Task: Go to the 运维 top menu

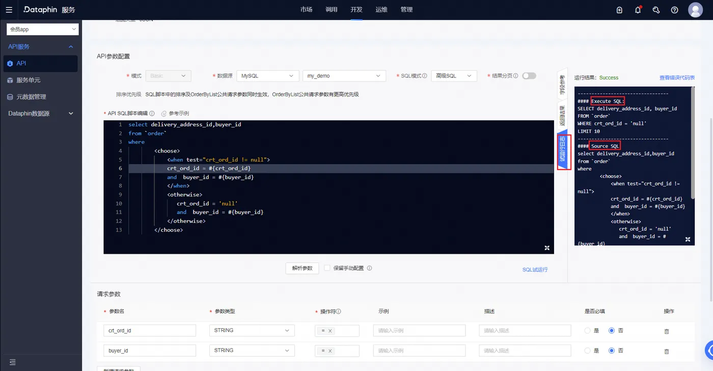Action: 381,10
